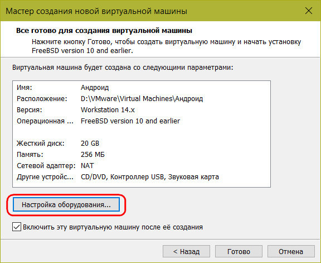Select the D:\VMware\Virtual Machines location path
321x263 pixels.
tap(142, 99)
